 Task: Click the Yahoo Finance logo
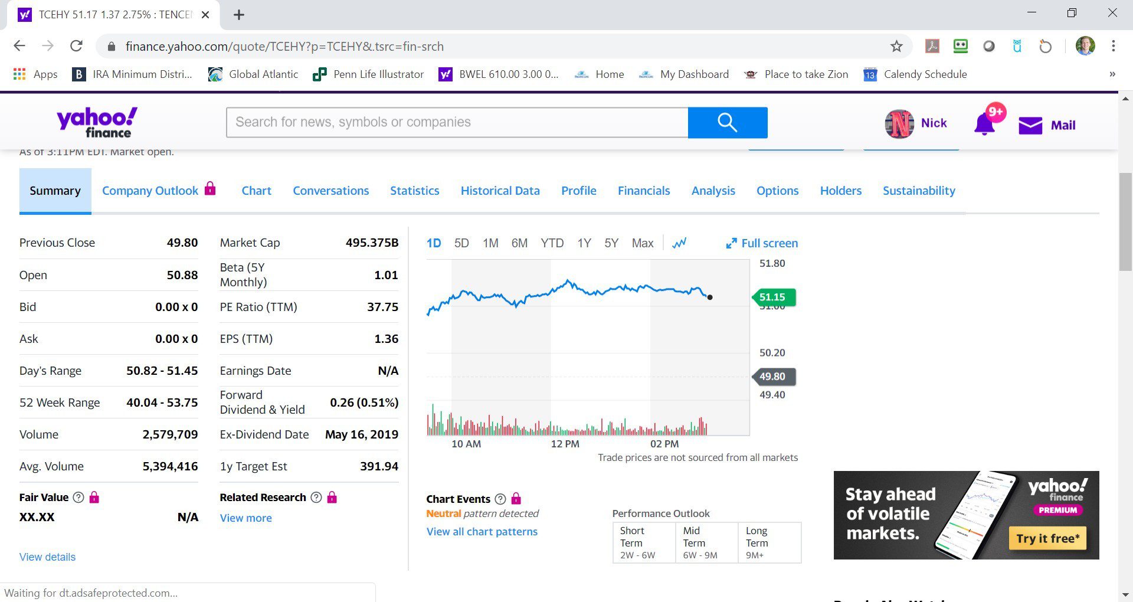pos(97,123)
